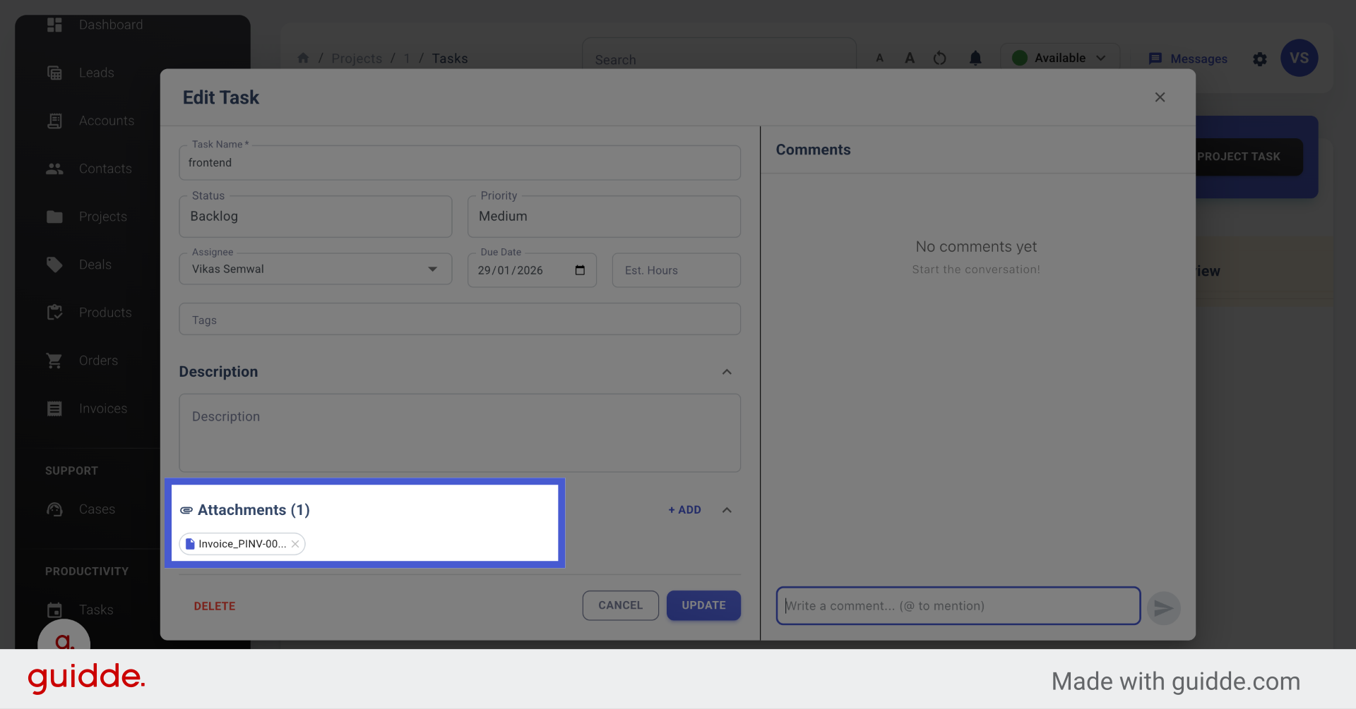Click the top Search box
This screenshot has height=709, width=1356.
(x=719, y=59)
